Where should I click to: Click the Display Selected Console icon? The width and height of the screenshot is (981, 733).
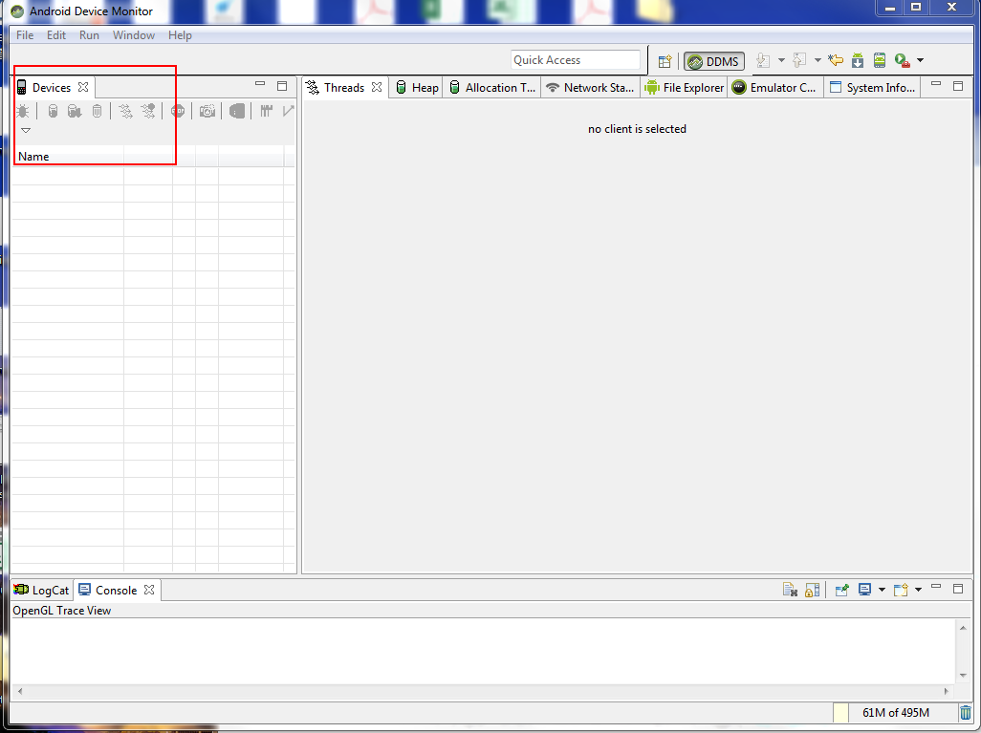click(x=864, y=589)
